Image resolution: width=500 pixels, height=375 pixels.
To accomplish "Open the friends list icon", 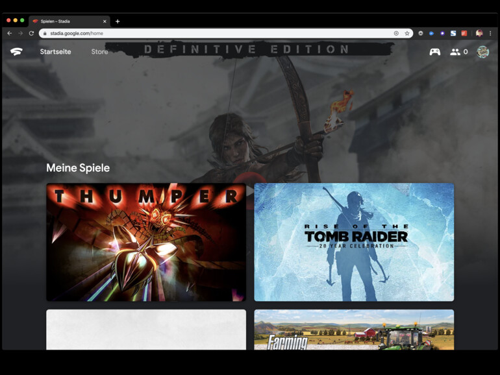I will (x=455, y=52).
